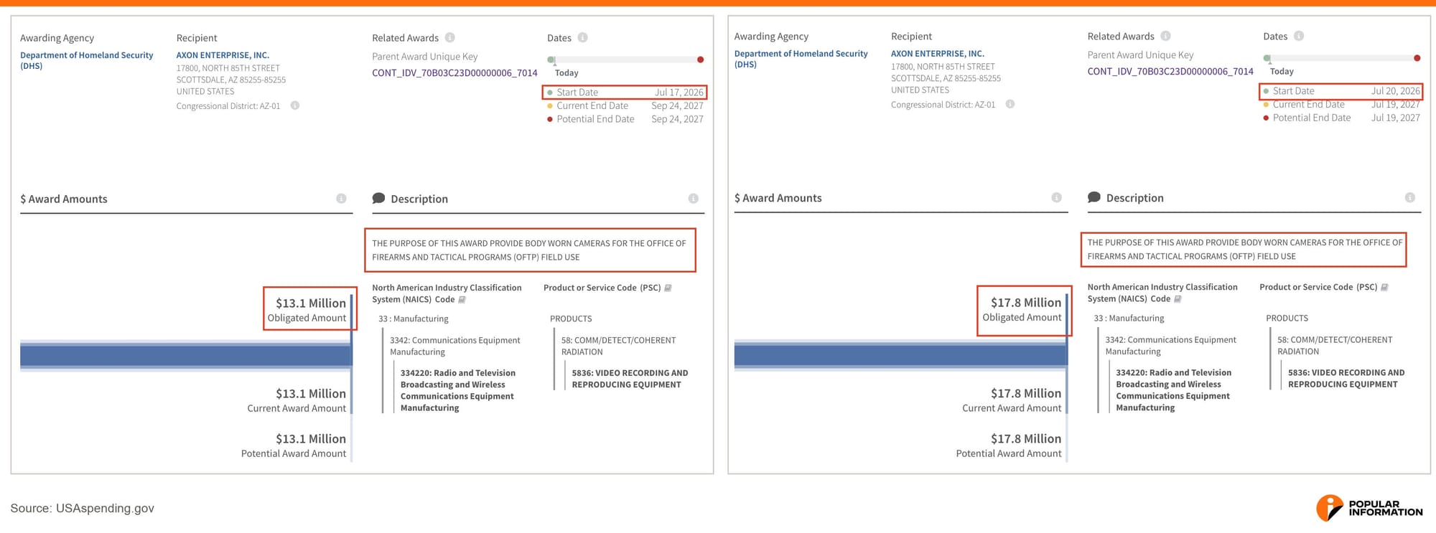
Task: Click the Popular Information logo
Action: tap(1369, 508)
